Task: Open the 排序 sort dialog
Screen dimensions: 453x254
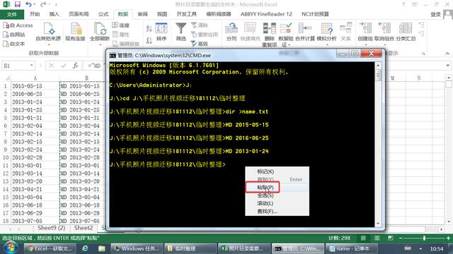Action: click(x=161, y=32)
